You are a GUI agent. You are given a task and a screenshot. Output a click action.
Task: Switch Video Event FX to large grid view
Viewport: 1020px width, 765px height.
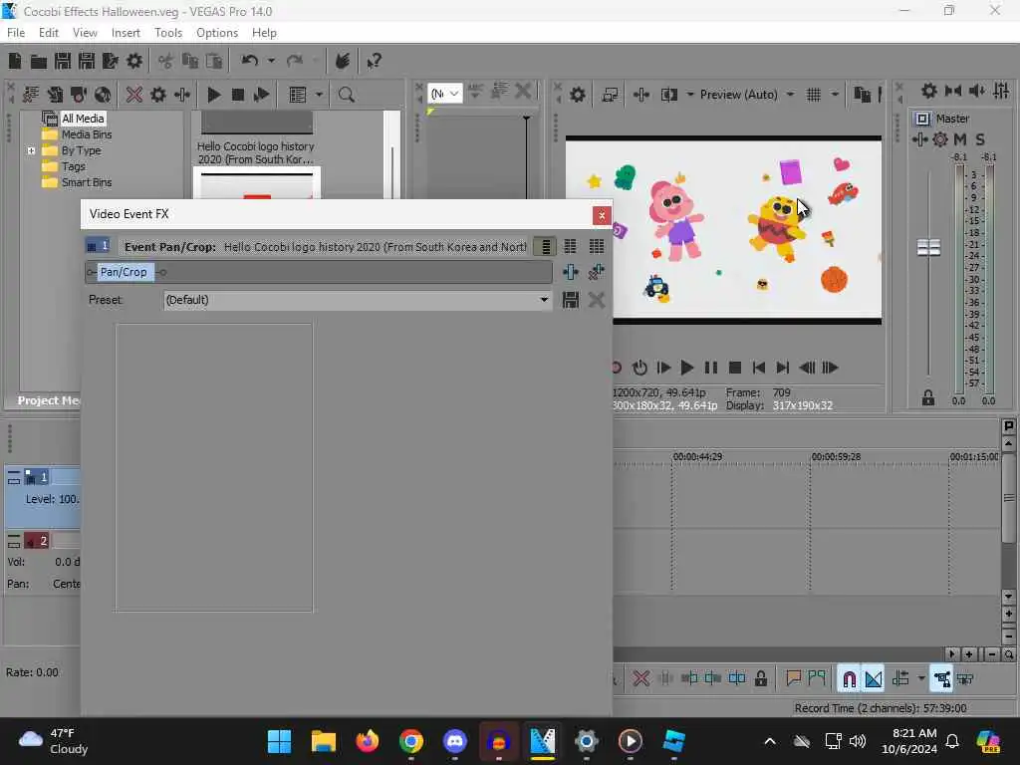(596, 247)
